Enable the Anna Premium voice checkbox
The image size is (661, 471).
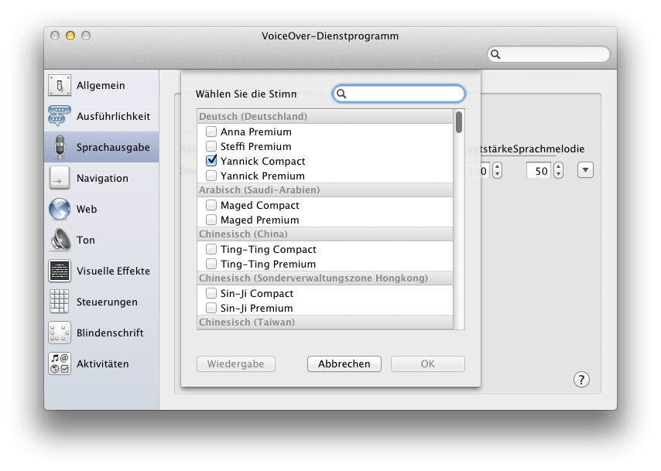coord(211,132)
